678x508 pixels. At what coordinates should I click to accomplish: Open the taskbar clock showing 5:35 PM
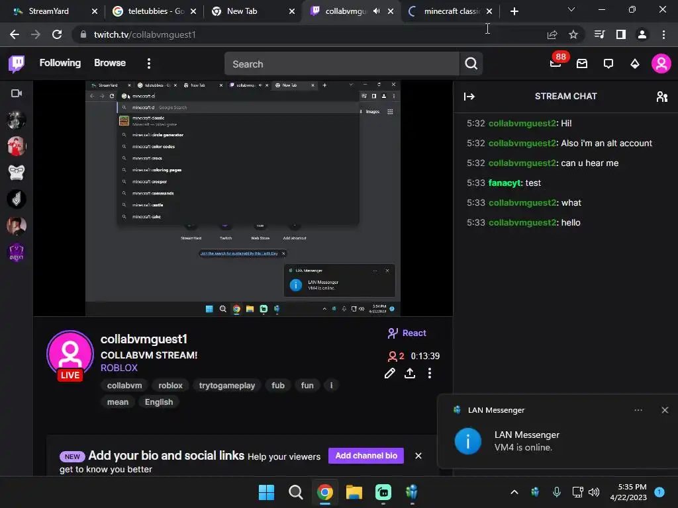click(x=628, y=492)
